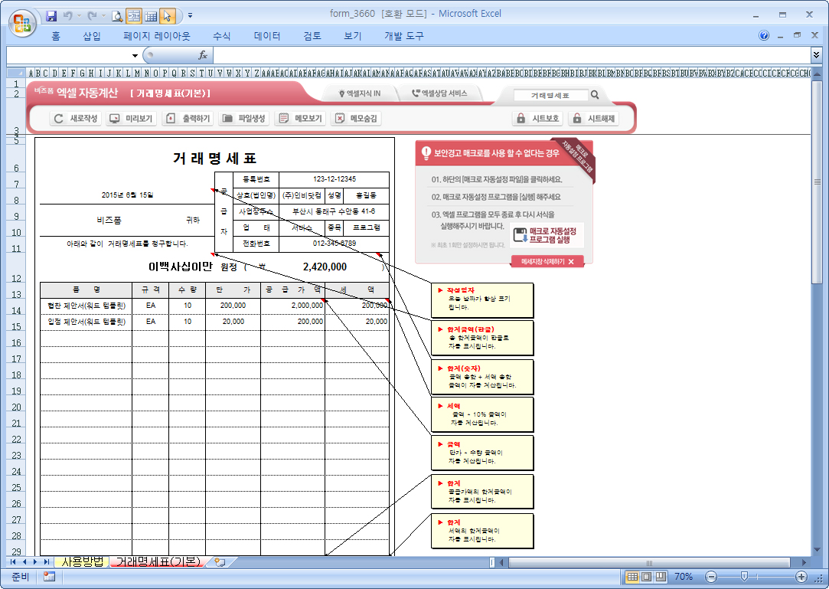Open the 삽입 ribbon tab

coord(91,36)
